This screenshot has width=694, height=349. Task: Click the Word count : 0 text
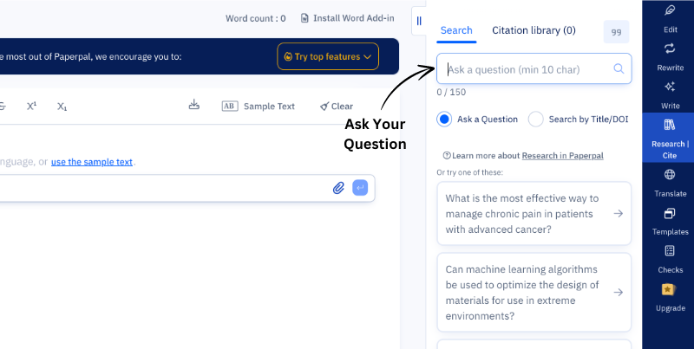coord(255,18)
